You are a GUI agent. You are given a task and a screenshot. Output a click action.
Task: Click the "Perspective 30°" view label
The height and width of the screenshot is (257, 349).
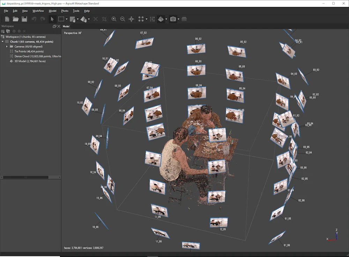pyautogui.click(x=73, y=33)
